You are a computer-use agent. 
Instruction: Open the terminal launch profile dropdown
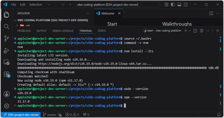click(x=190, y=31)
